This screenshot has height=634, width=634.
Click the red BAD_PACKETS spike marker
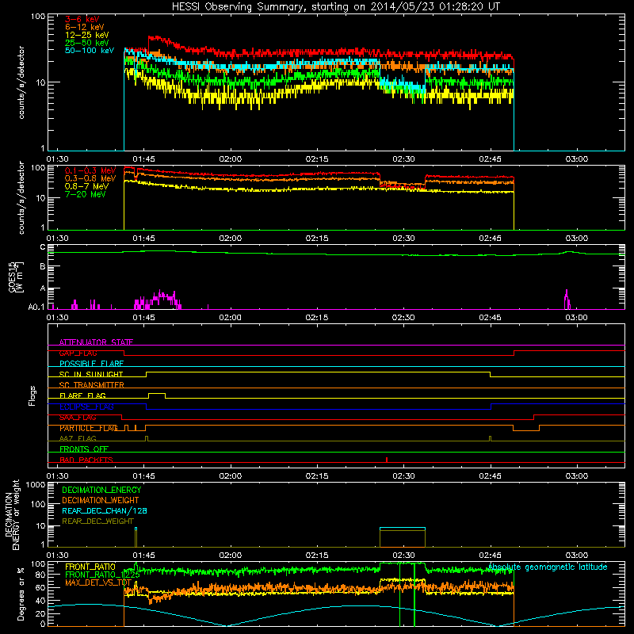point(387,460)
